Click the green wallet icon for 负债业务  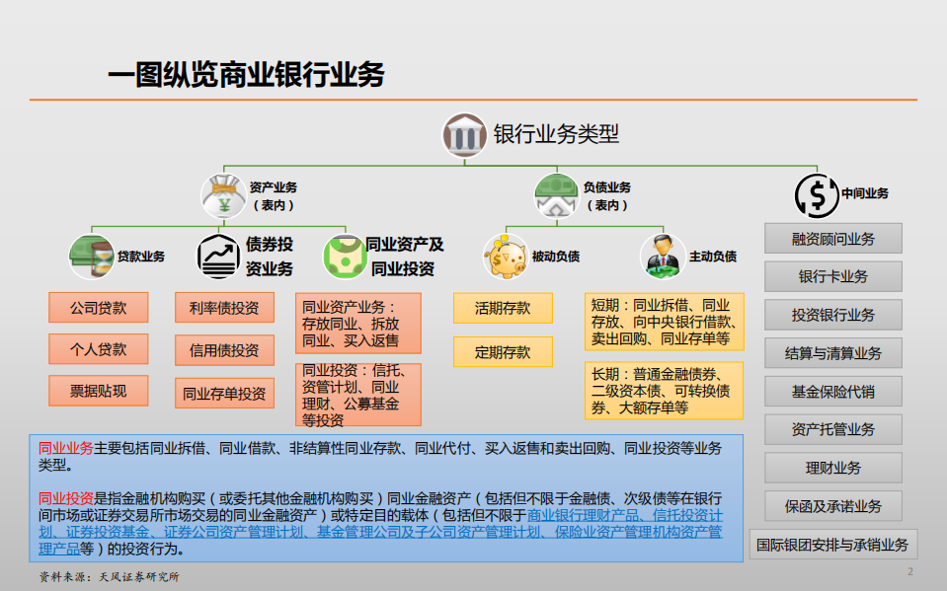point(555,194)
